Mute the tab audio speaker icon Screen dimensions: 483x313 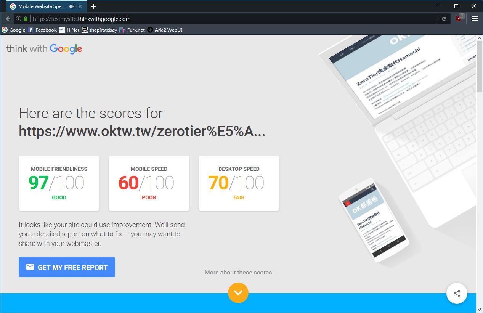point(72,6)
